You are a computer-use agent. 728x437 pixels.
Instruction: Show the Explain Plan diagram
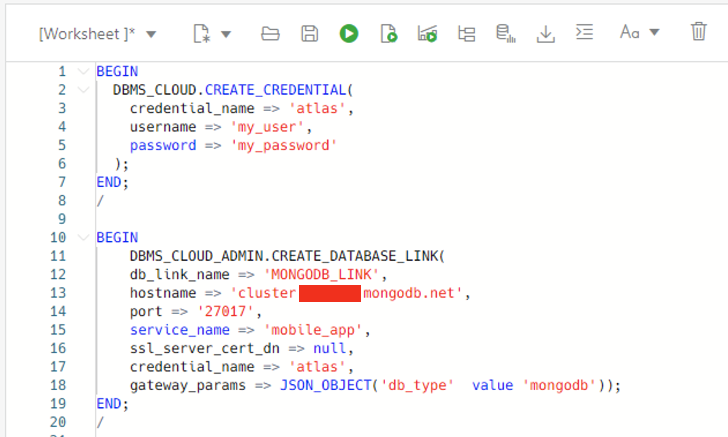point(466,34)
